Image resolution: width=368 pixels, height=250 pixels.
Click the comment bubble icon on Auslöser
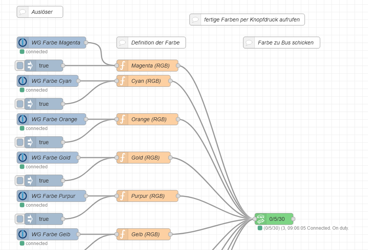pos(23,12)
